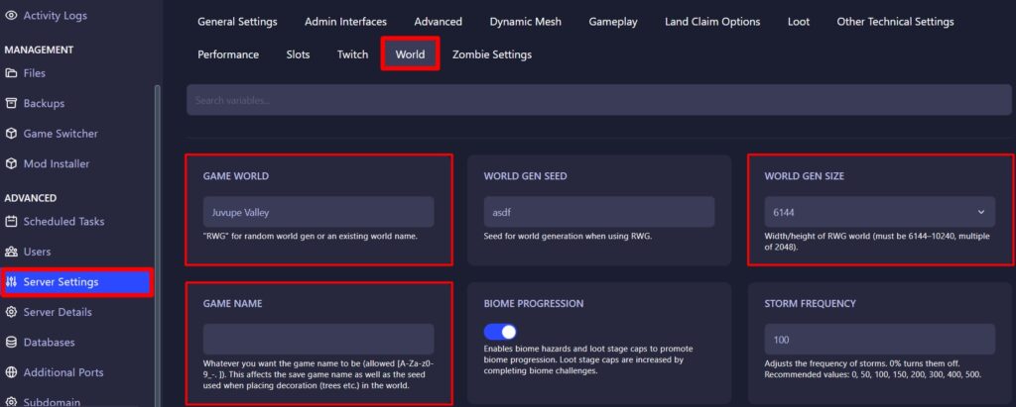Open the World Gen Size dropdown
The image size is (1016, 407).
click(x=879, y=212)
